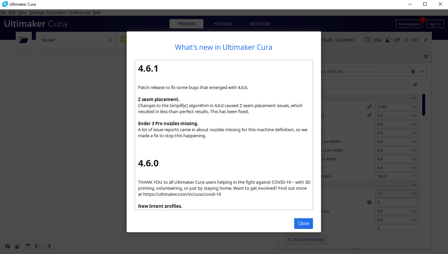Click the infill icon showing 35%

point(368,40)
